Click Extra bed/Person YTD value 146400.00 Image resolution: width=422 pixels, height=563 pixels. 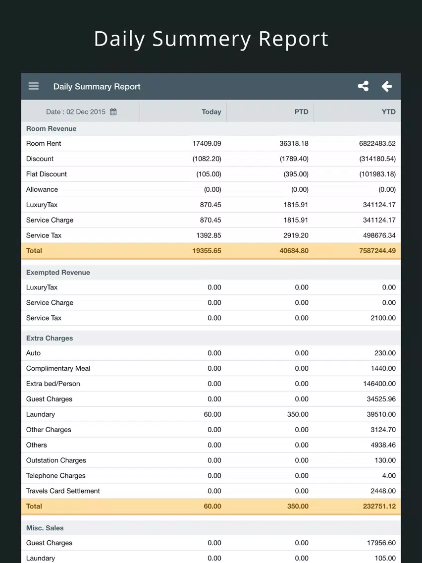tap(379, 384)
